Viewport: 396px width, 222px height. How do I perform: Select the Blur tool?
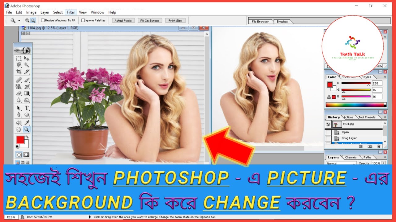pyautogui.click(x=19, y=100)
